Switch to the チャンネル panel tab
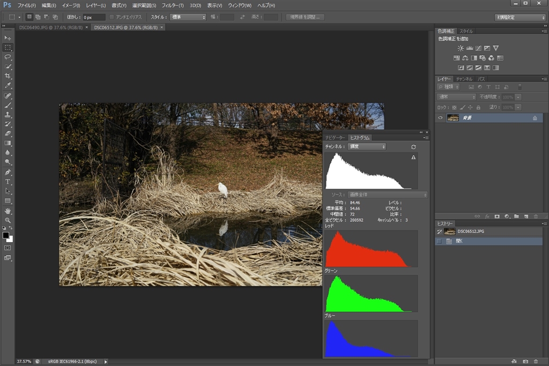549x366 pixels. coord(464,79)
